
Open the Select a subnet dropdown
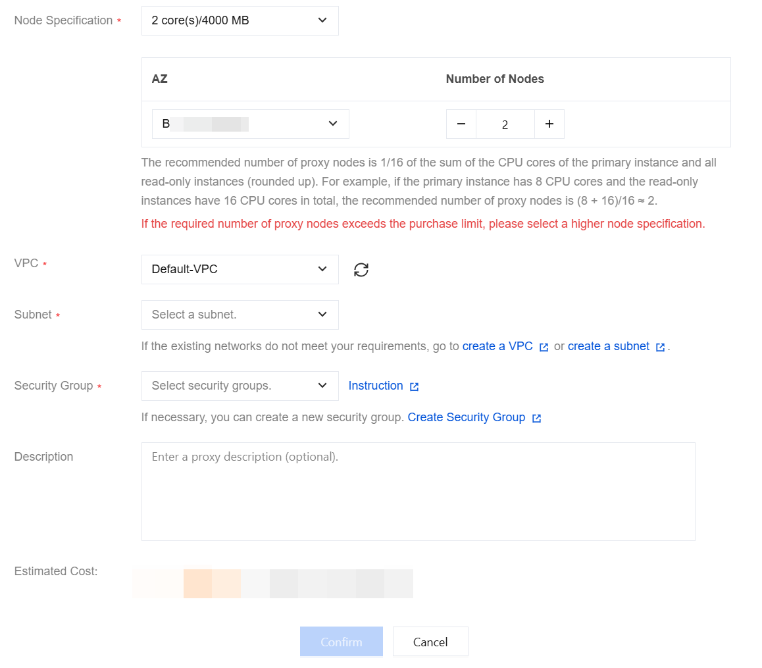[240, 315]
